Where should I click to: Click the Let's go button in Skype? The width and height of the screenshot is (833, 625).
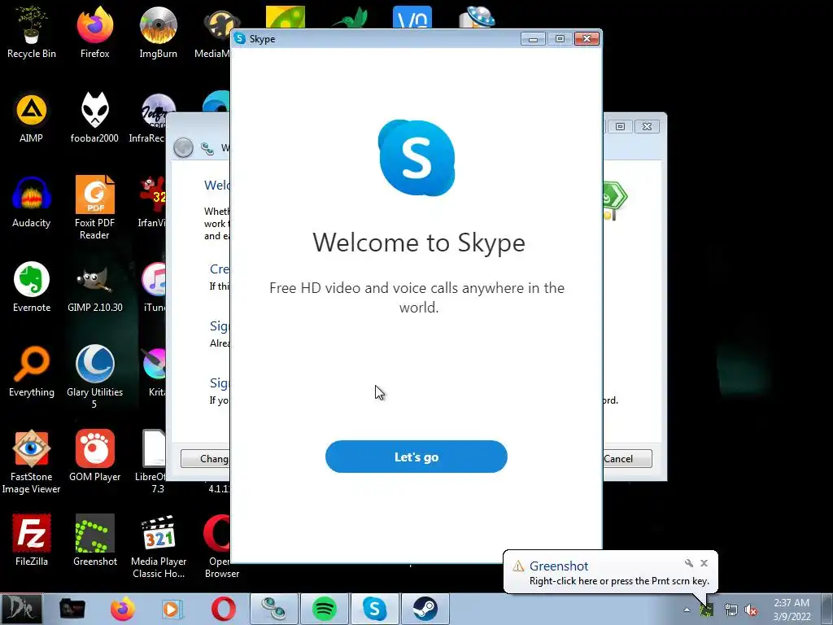(x=416, y=457)
